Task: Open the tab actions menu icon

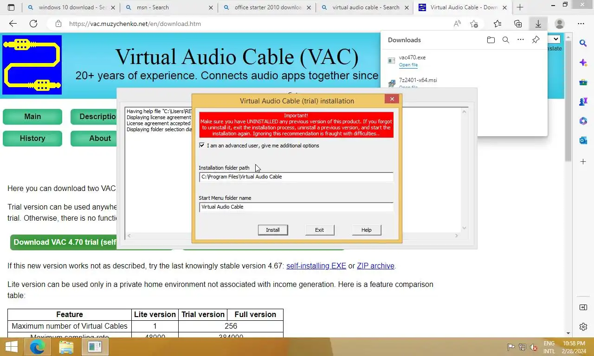Action: pyautogui.click(x=11, y=7)
